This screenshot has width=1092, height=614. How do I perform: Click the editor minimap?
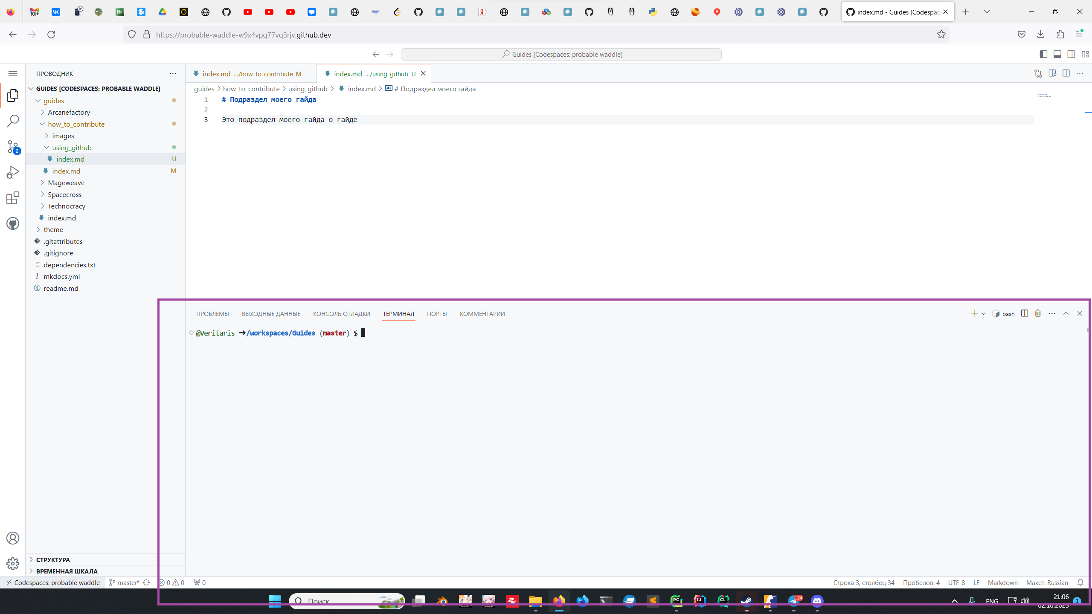point(1043,96)
